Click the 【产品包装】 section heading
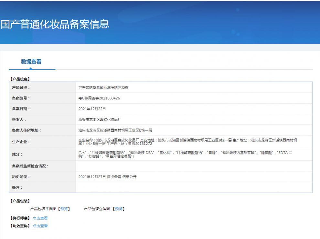Viewport: 320px width, 239px height. click(20, 201)
